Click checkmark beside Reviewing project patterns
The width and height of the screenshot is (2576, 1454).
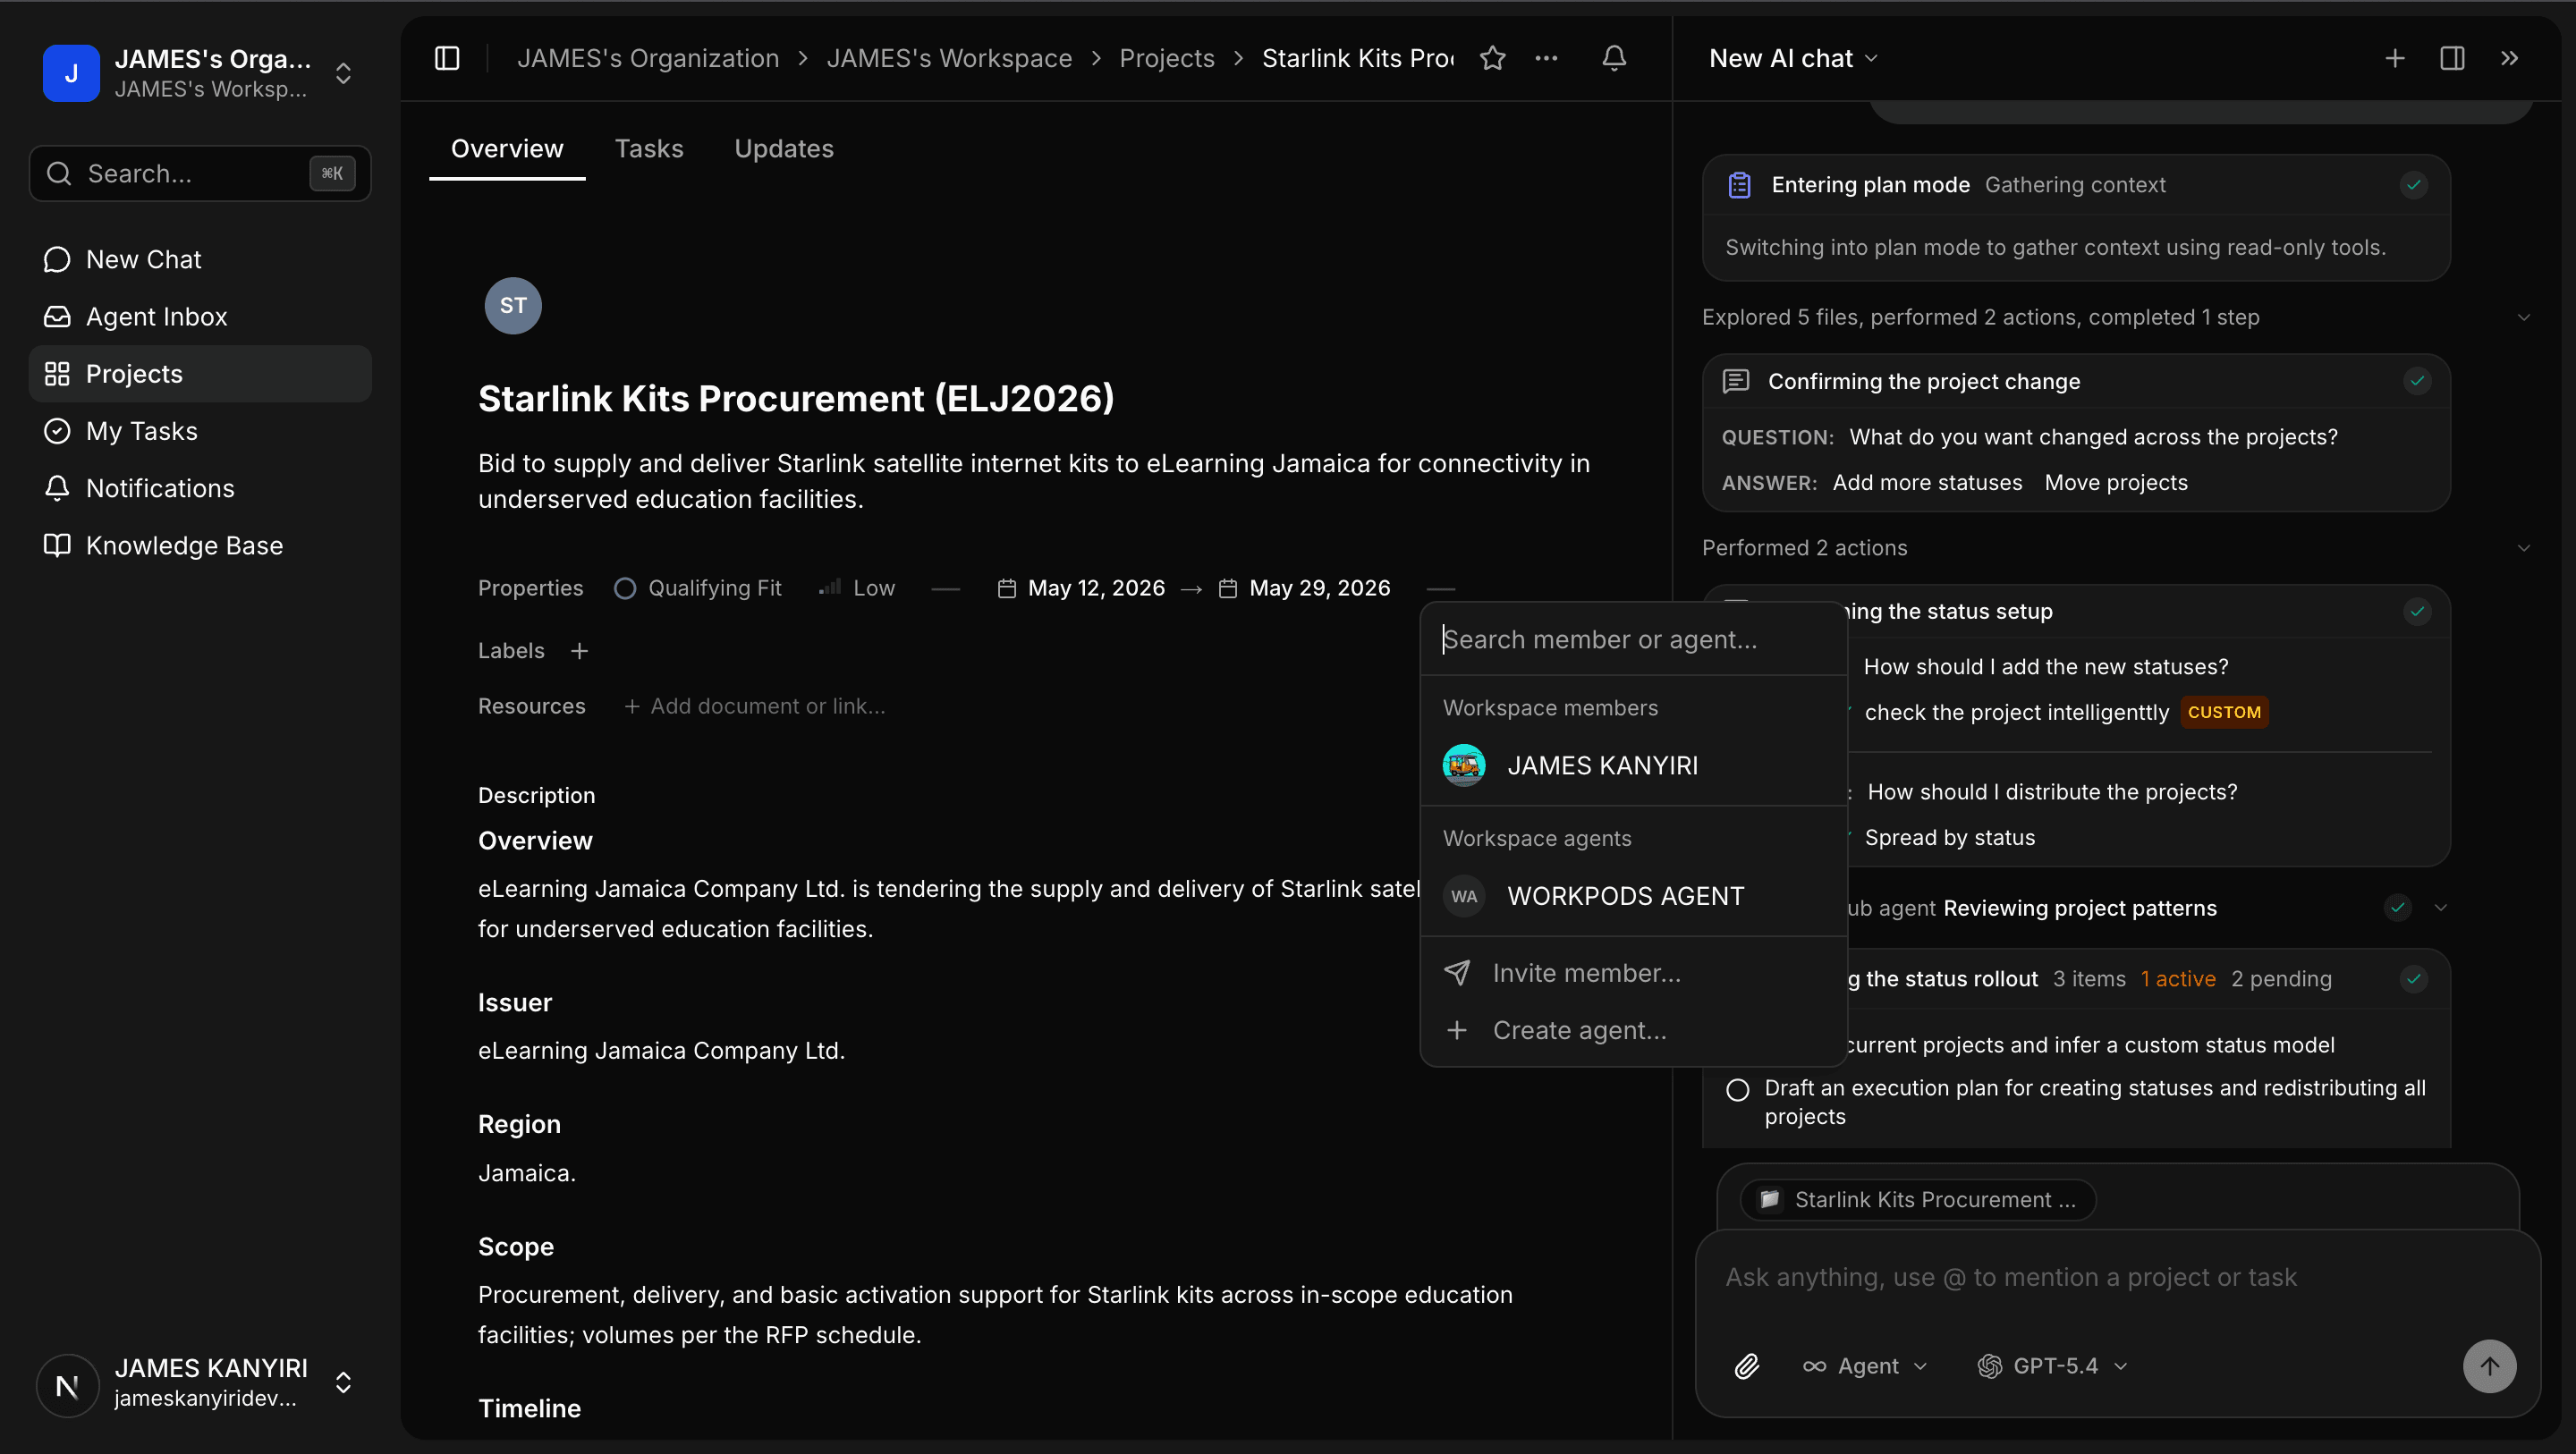[2397, 908]
